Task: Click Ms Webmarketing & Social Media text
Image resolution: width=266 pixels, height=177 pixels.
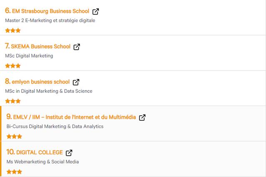Action: pos(42,162)
